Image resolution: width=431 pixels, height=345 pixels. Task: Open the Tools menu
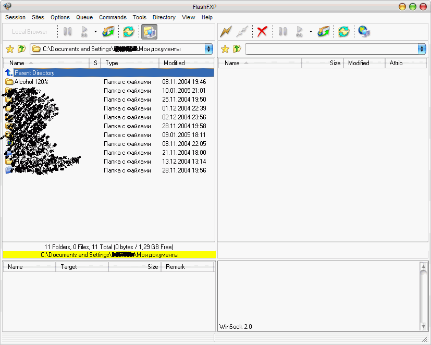pyautogui.click(x=140, y=17)
